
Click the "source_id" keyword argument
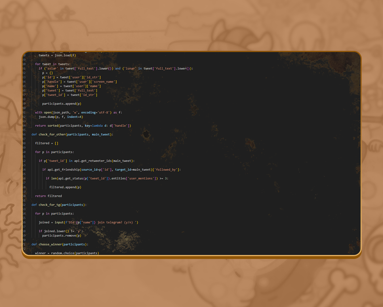(x=89, y=170)
